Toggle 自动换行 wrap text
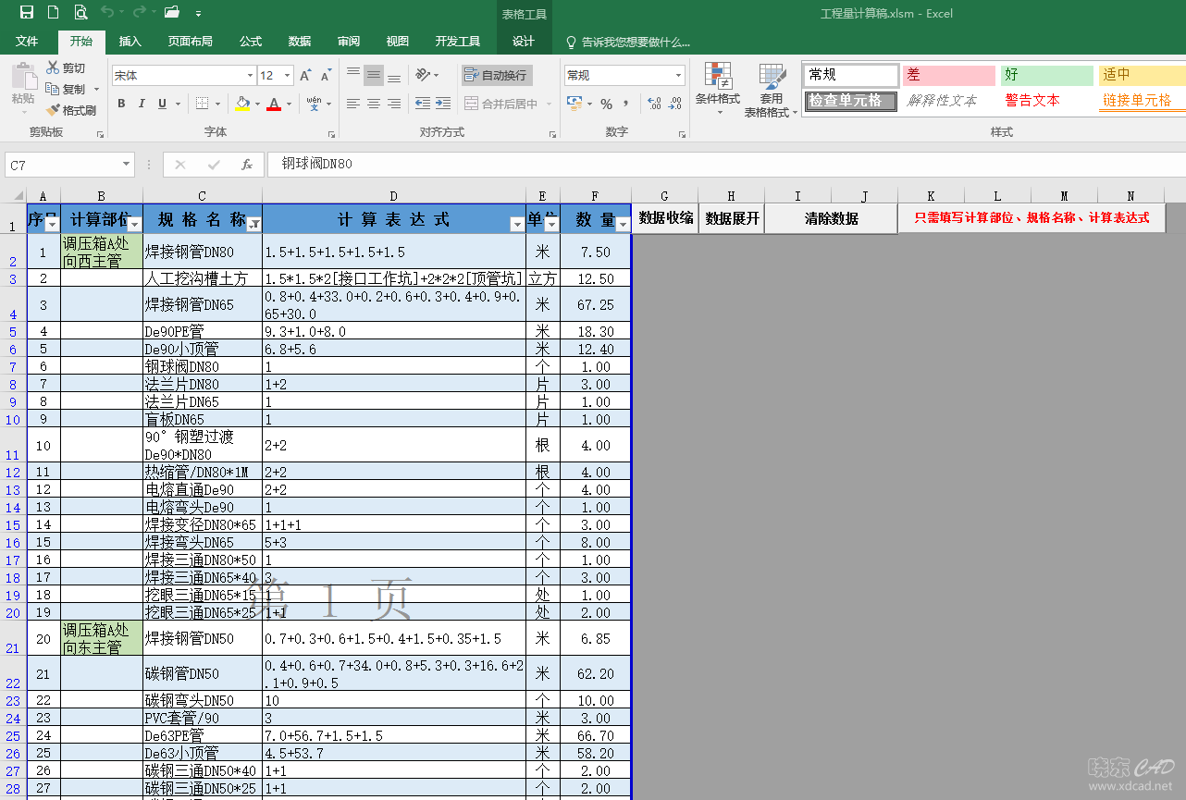This screenshot has height=800, width=1186. tap(497, 75)
